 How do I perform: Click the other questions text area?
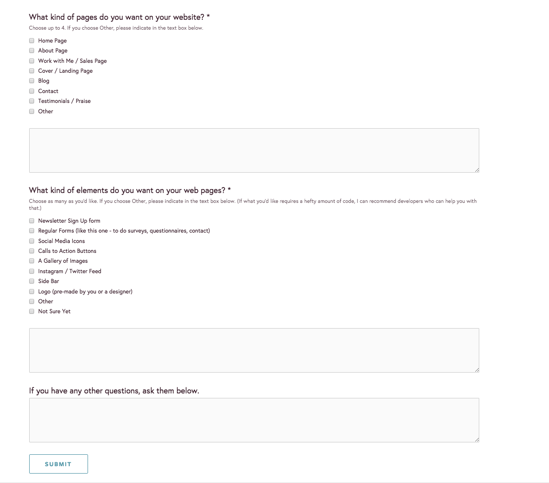coord(254,420)
